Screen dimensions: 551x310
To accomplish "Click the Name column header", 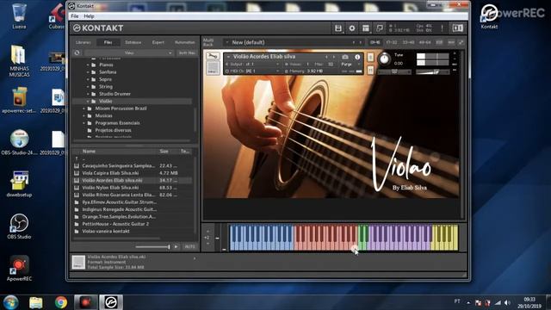I will pos(89,152).
